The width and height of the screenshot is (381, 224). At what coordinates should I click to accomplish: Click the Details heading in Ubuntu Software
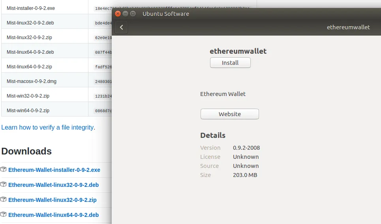tap(213, 135)
